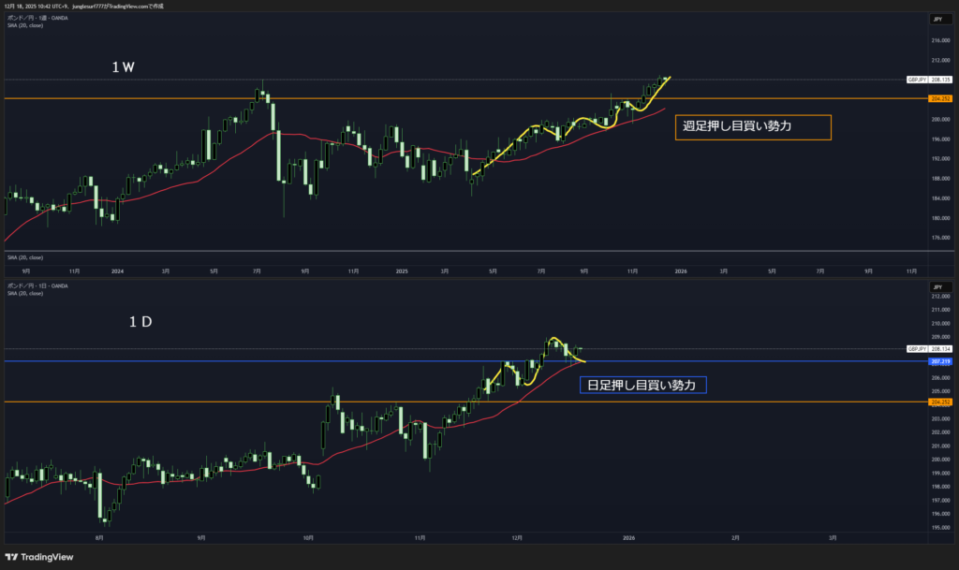Image resolution: width=959 pixels, height=570 pixels.
Task: Select the blue 207.219 price label on daily chart
Action: pos(940,361)
